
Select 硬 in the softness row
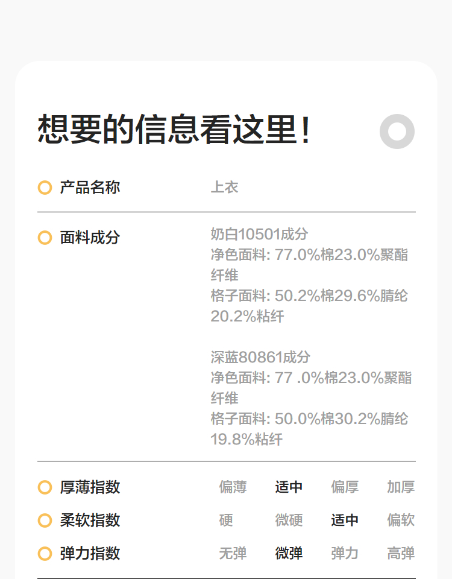[x=226, y=520]
